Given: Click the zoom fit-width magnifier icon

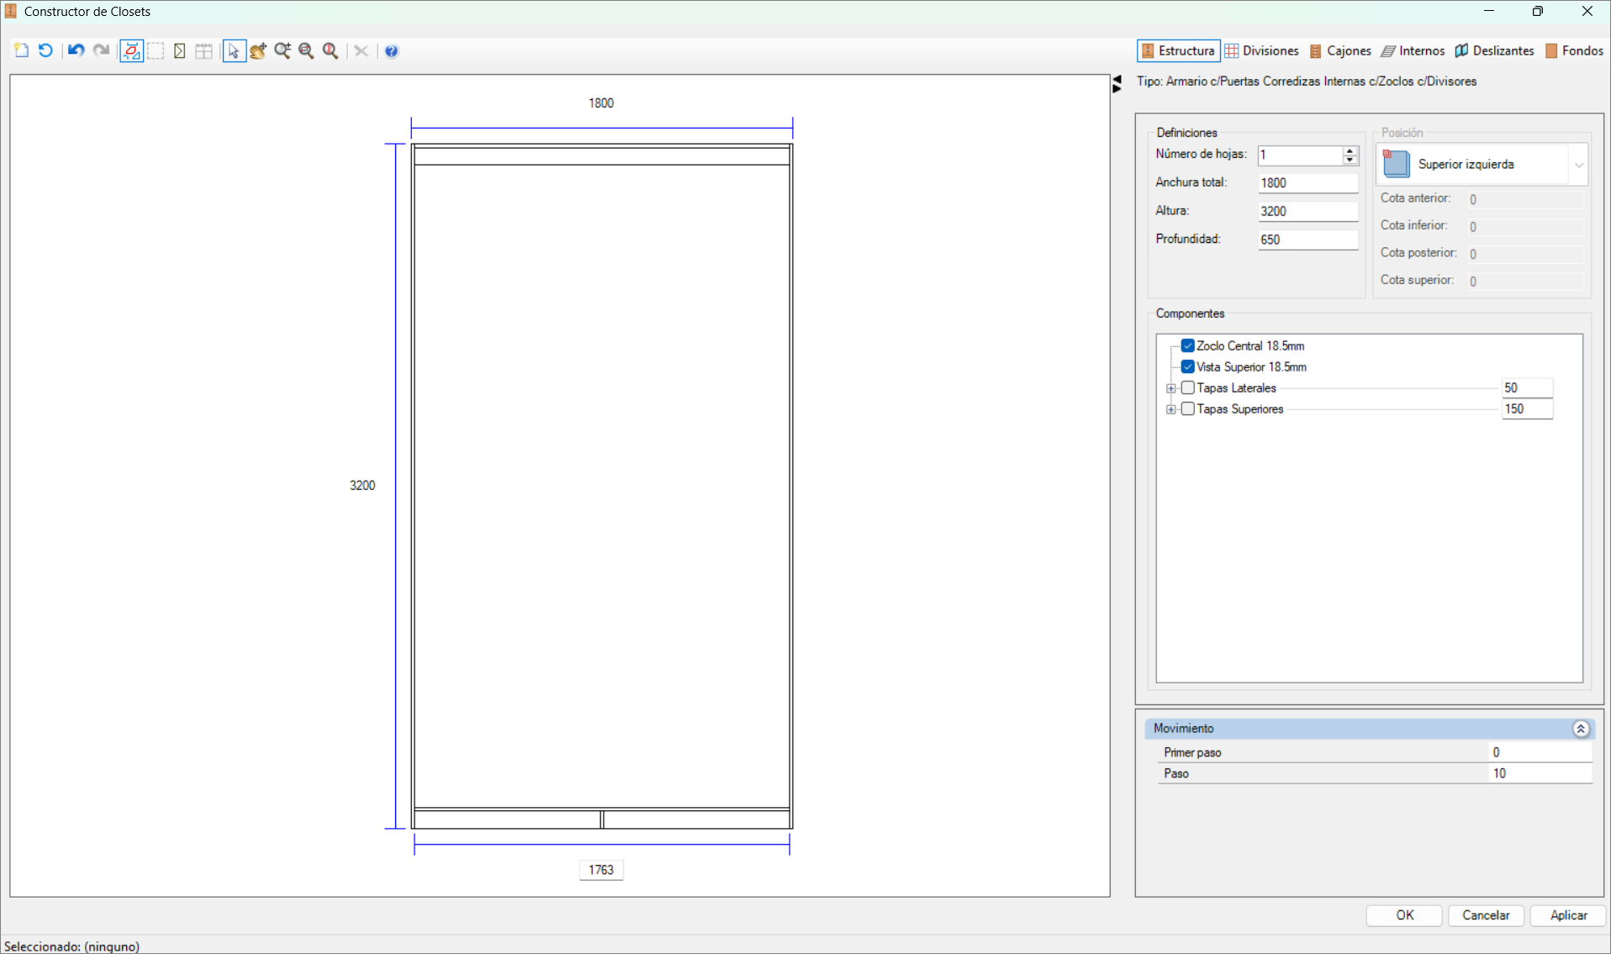Looking at the screenshot, I should click(x=306, y=50).
